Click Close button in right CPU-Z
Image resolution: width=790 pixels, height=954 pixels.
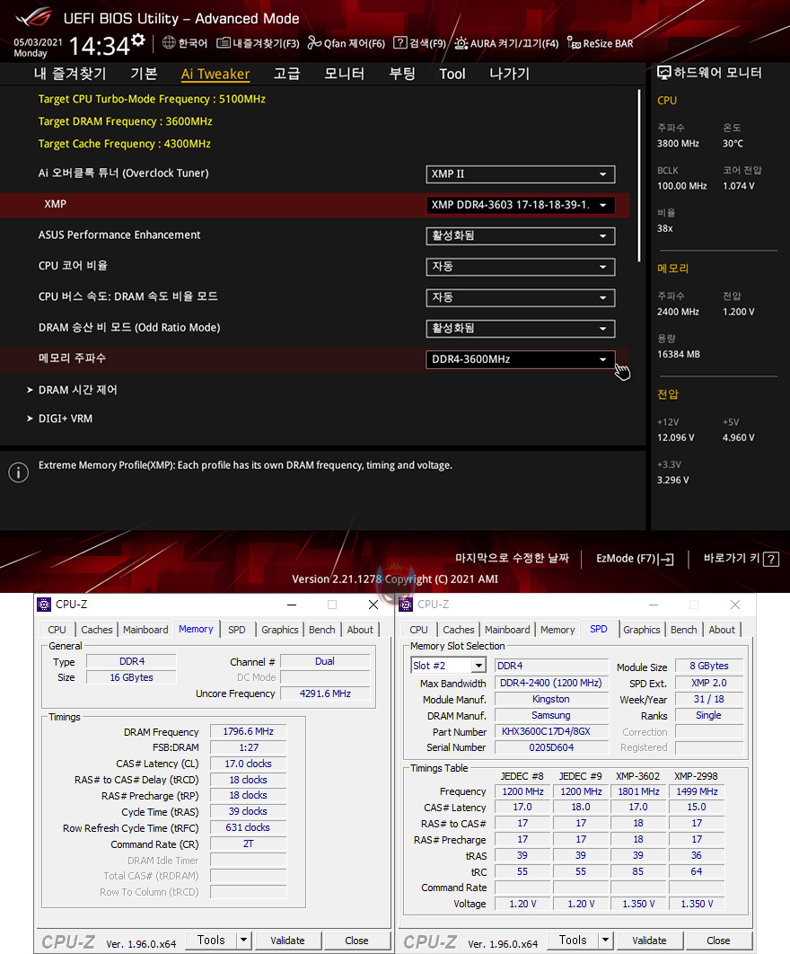718,941
